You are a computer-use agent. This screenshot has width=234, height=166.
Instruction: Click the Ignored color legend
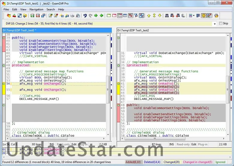click(220, 162)
